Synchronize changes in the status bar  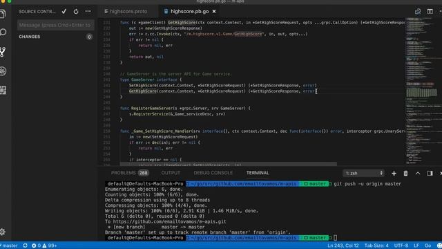[x=25, y=246]
